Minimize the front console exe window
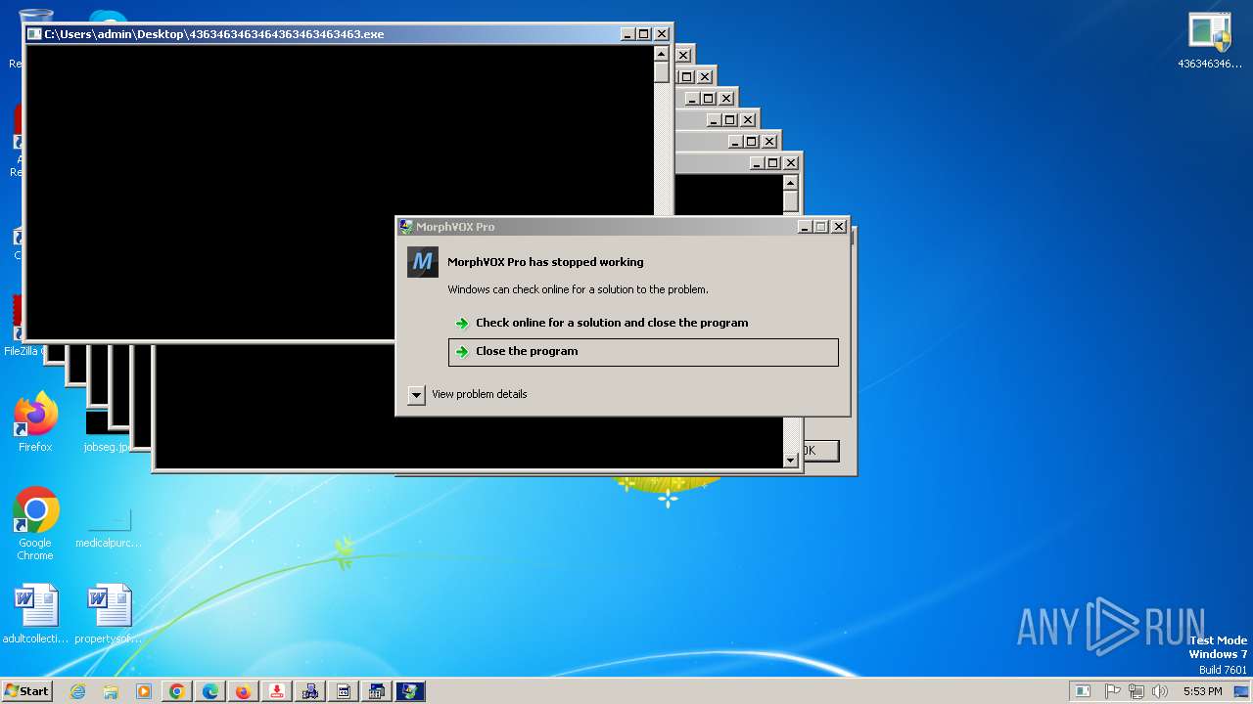Viewport: 1253px width, 704px height. [x=626, y=34]
